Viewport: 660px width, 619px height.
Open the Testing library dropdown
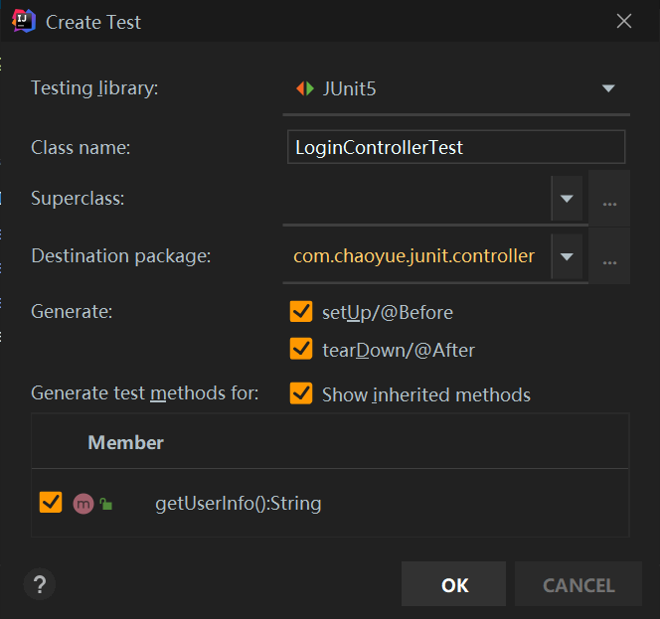coord(608,88)
